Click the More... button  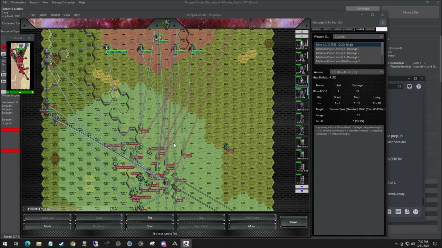pos(252,226)
